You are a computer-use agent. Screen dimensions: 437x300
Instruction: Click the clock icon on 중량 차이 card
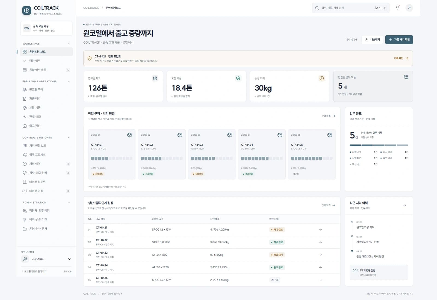(322, 78)
